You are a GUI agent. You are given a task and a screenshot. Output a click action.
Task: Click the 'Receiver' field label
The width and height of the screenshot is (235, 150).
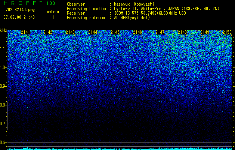(76, 13)
